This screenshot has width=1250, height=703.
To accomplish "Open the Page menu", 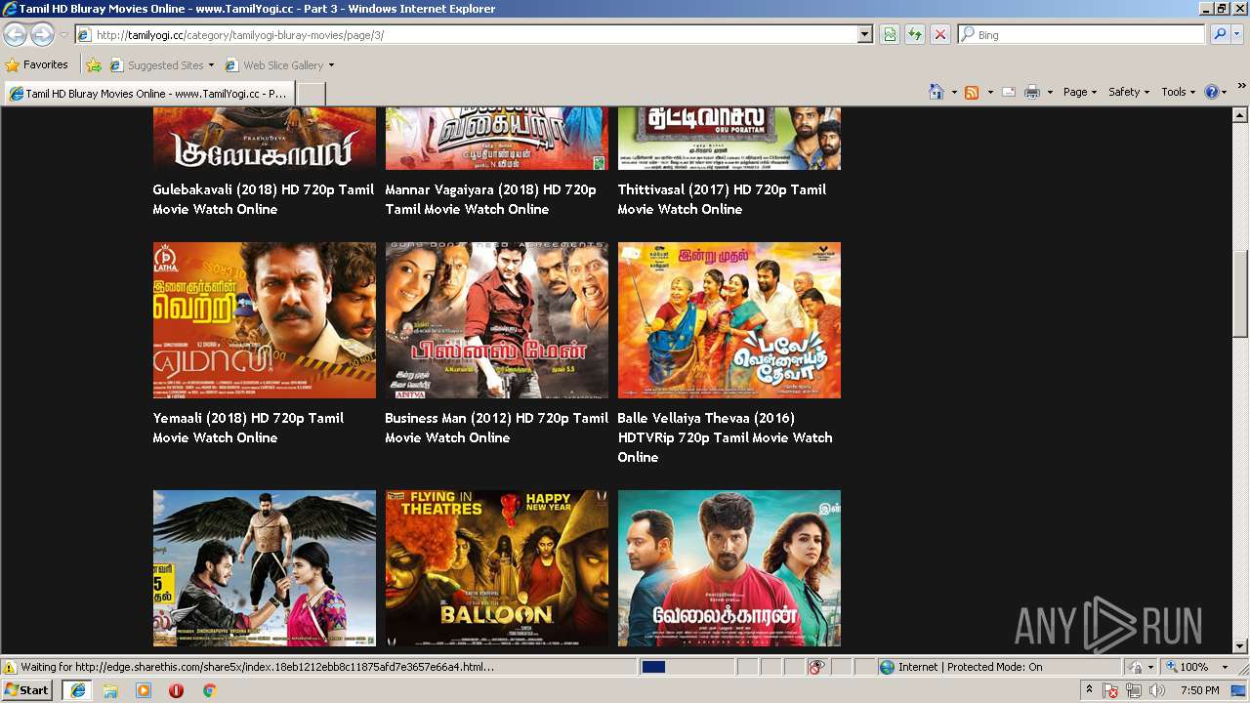I will tap(1080, 92).
